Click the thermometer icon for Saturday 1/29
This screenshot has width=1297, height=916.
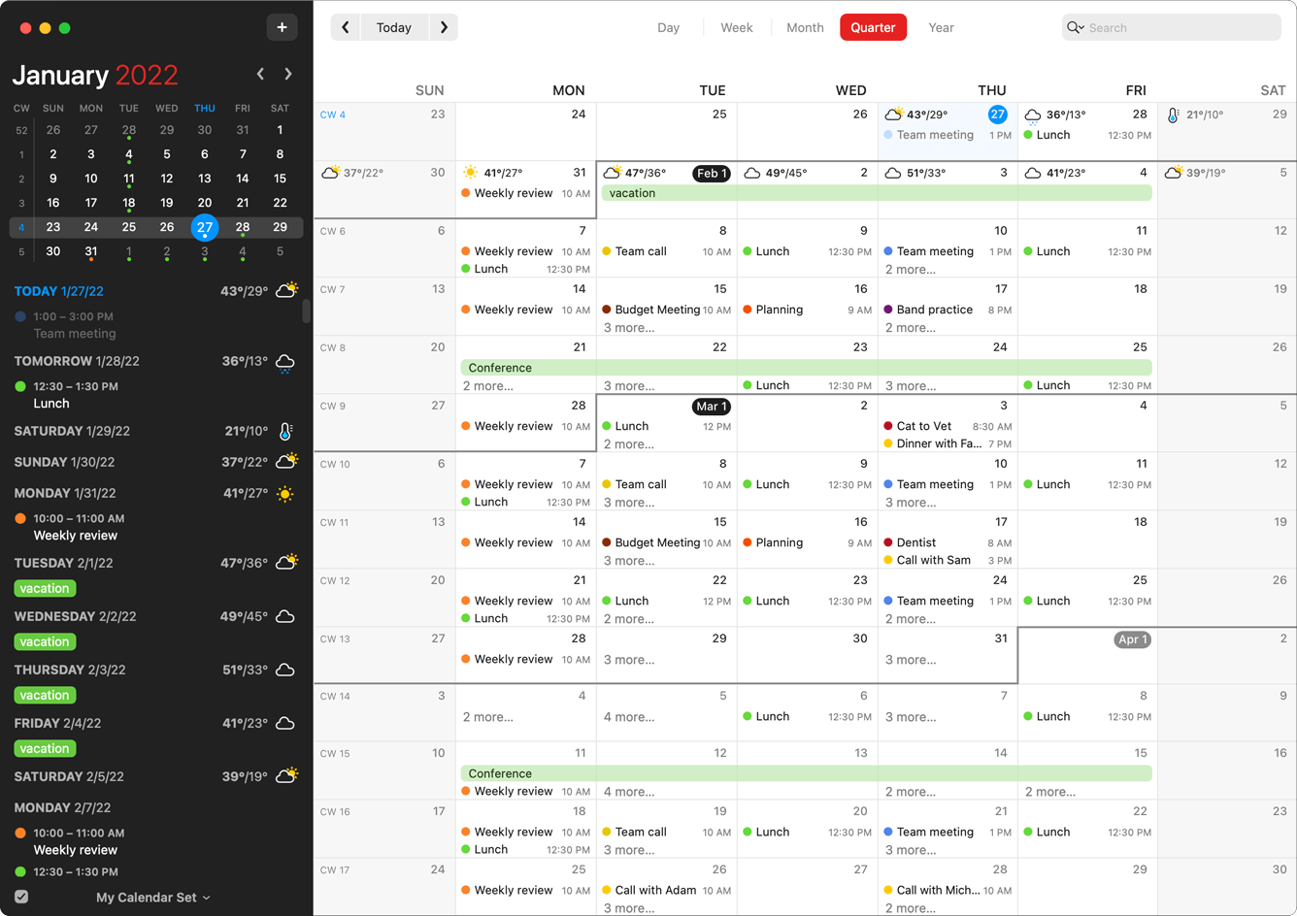pyautogui.click(x=287, y=431)
